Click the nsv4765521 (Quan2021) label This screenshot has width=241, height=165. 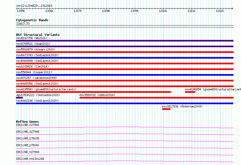(x=33, y=44)
